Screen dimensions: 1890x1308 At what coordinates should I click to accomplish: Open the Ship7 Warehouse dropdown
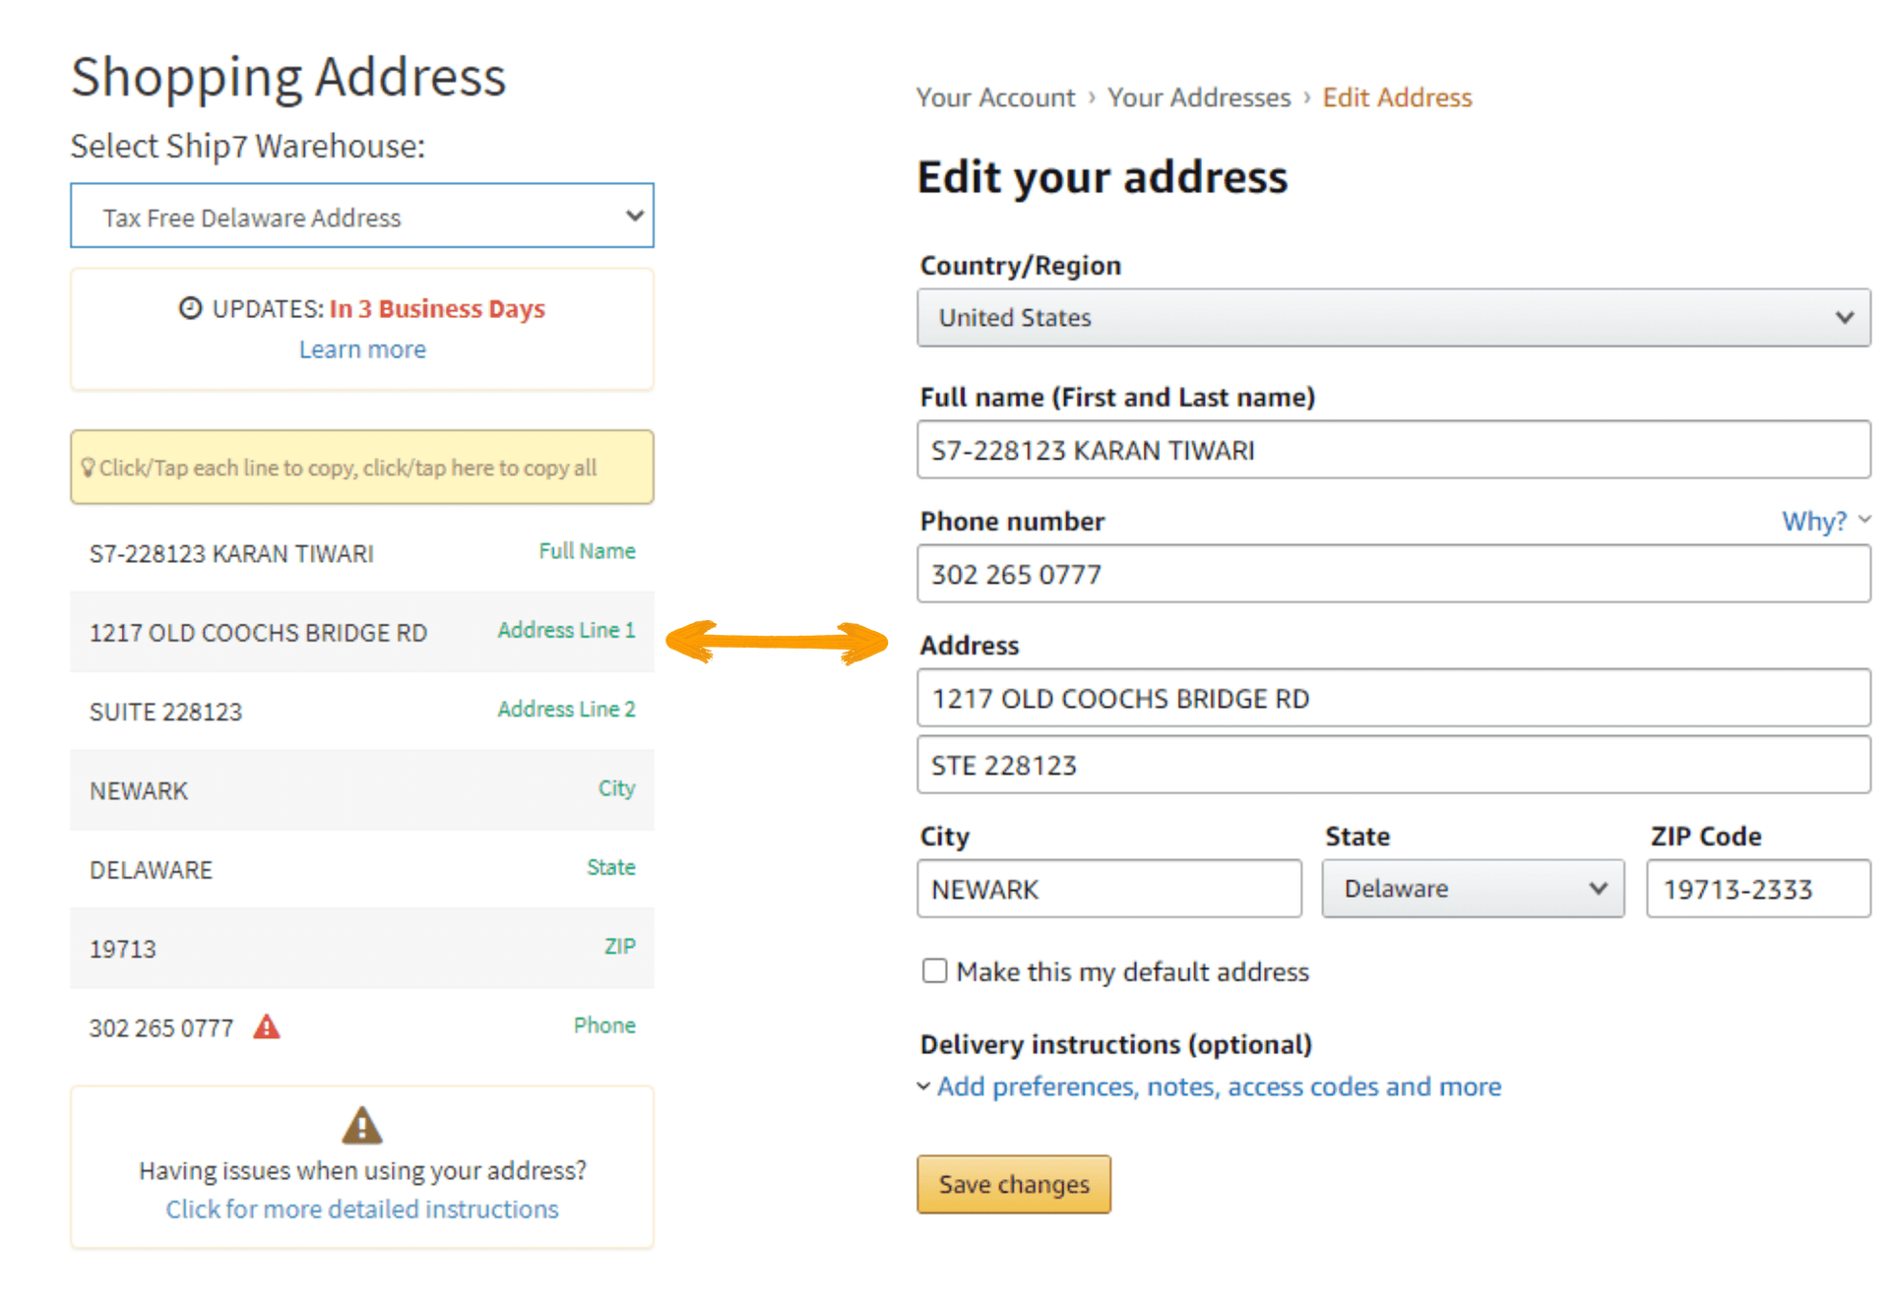pyautogui.click(x=362, y=216)
